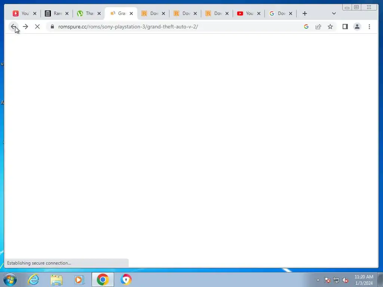Open the Avast Secure Browser taskbar icon
383x287 pixels.
click(x=126, y=280)
